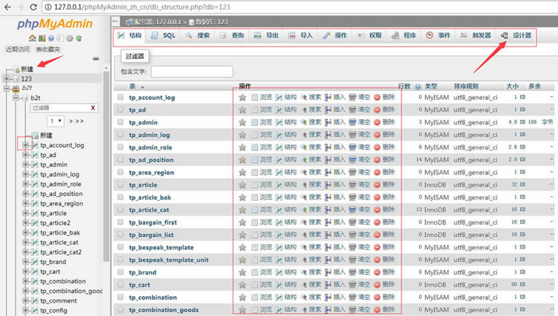Screen dimensions: 558x316
Task: Check the tp_bespeak_template_unit row checkbox
Action: (120, 260)
